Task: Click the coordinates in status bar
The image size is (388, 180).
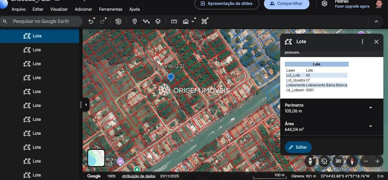Action: tap(345, 176)
